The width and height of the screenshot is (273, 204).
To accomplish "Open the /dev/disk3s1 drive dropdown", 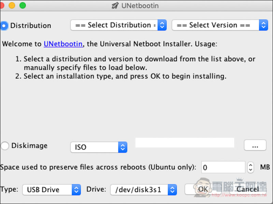I will [x=144, y=190].
